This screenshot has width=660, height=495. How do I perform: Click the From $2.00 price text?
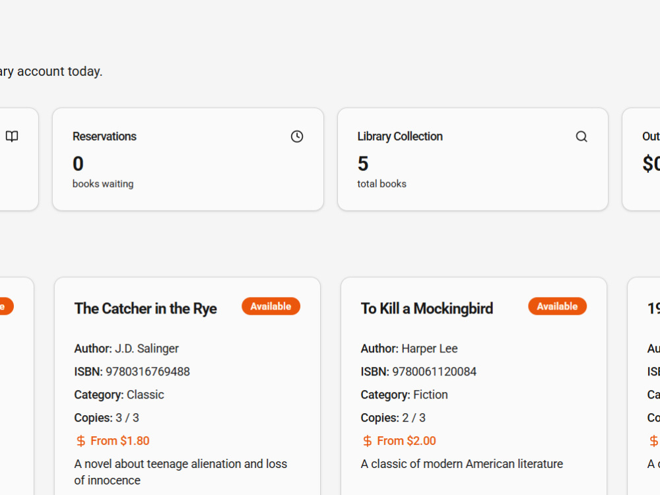coord(406,441)
